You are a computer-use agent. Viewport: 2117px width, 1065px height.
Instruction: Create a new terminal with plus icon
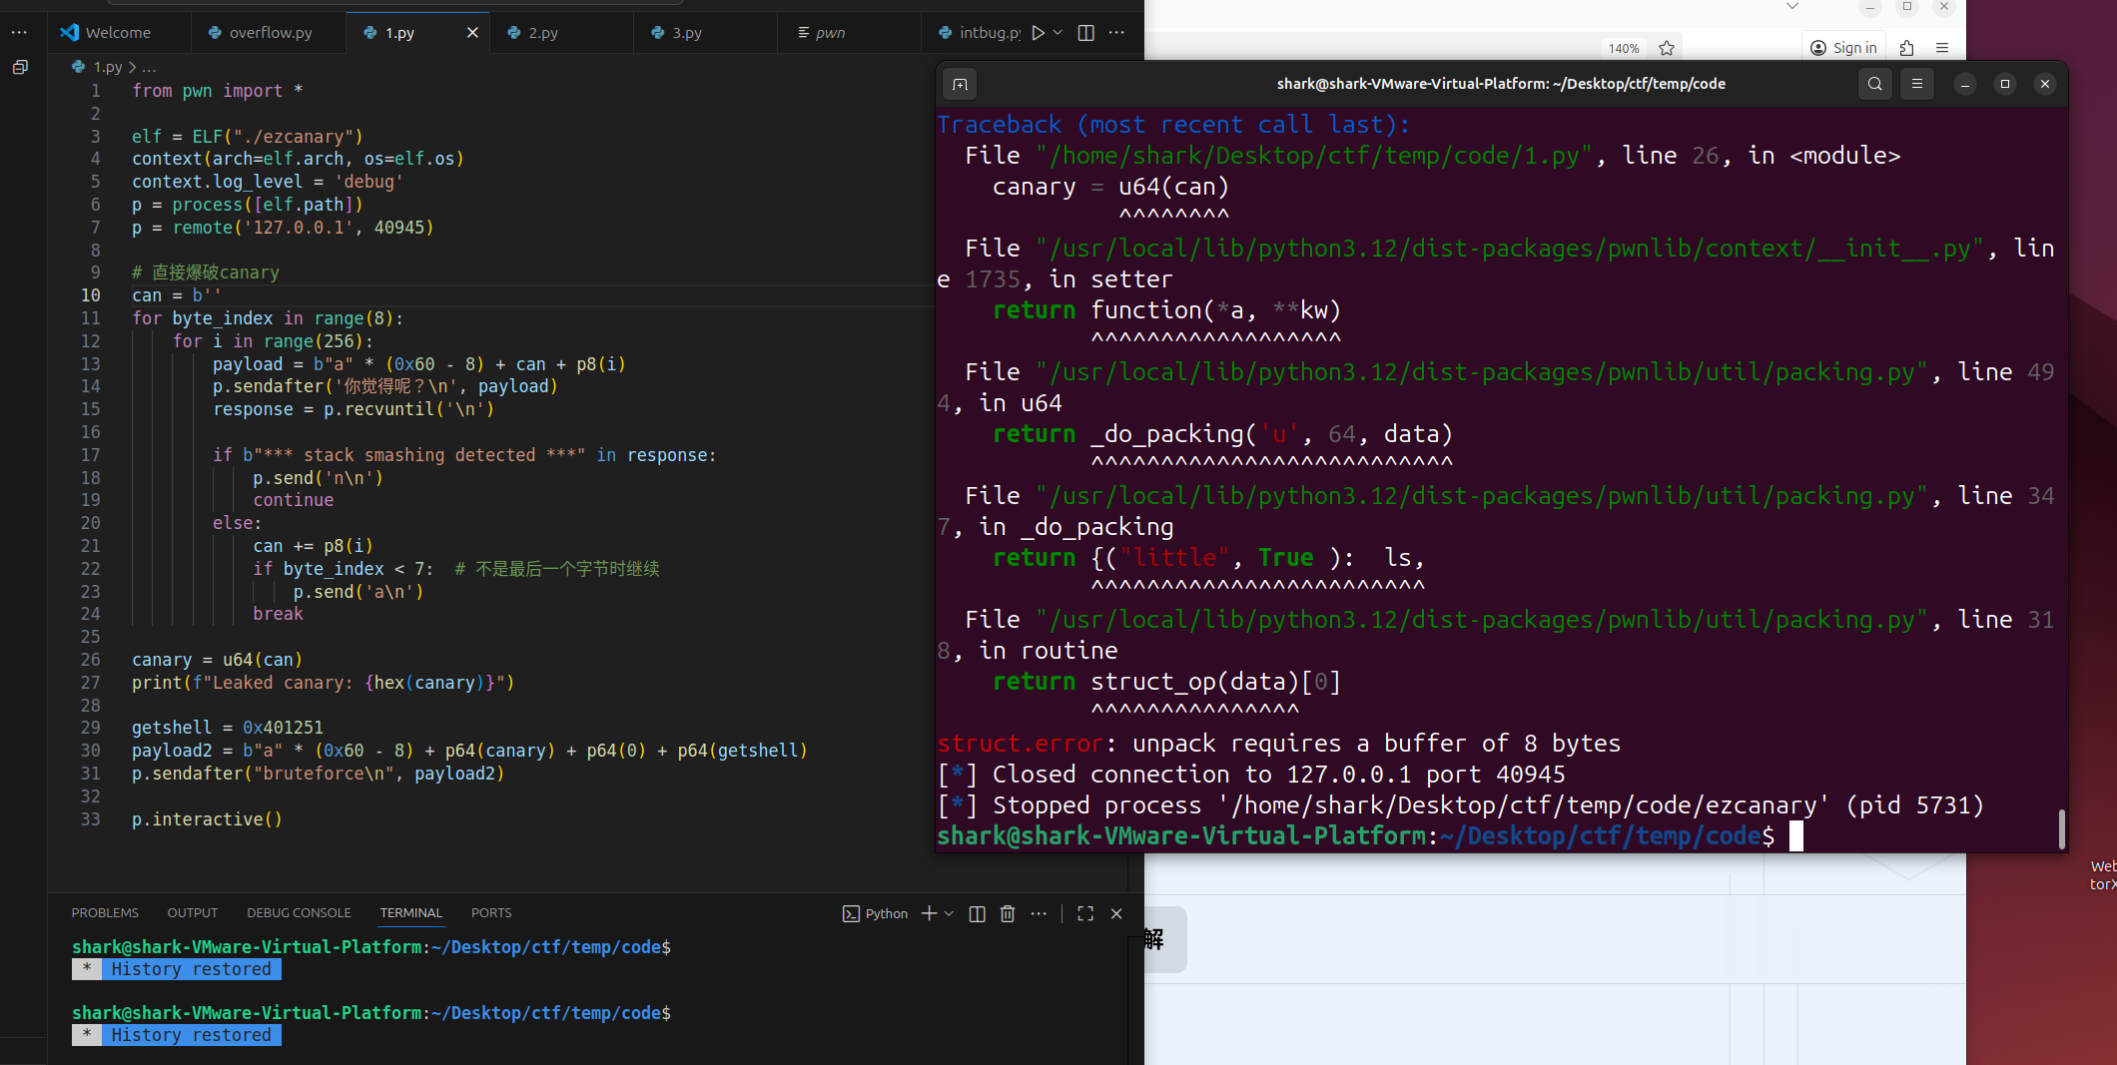coord(929,913)
